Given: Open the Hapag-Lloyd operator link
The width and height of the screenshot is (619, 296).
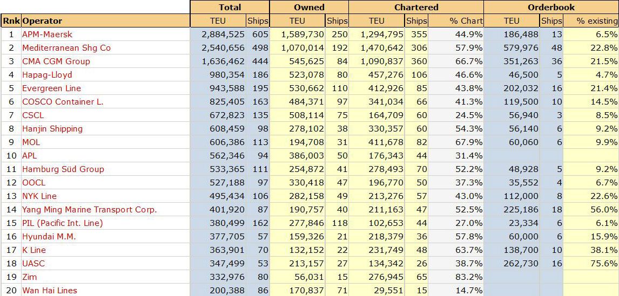Looking at the screenshot, I should coord(47,74).
